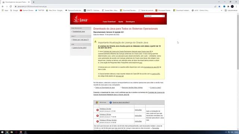Open the Fazer Download menu item
The width and height of the screenshot is (239, 134).
(x=109, y=22)
